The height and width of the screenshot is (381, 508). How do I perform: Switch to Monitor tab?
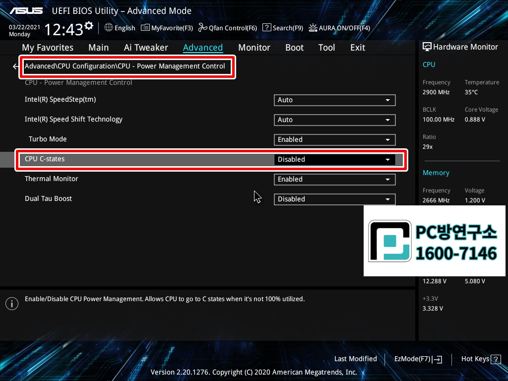click(x=254, y=48)
